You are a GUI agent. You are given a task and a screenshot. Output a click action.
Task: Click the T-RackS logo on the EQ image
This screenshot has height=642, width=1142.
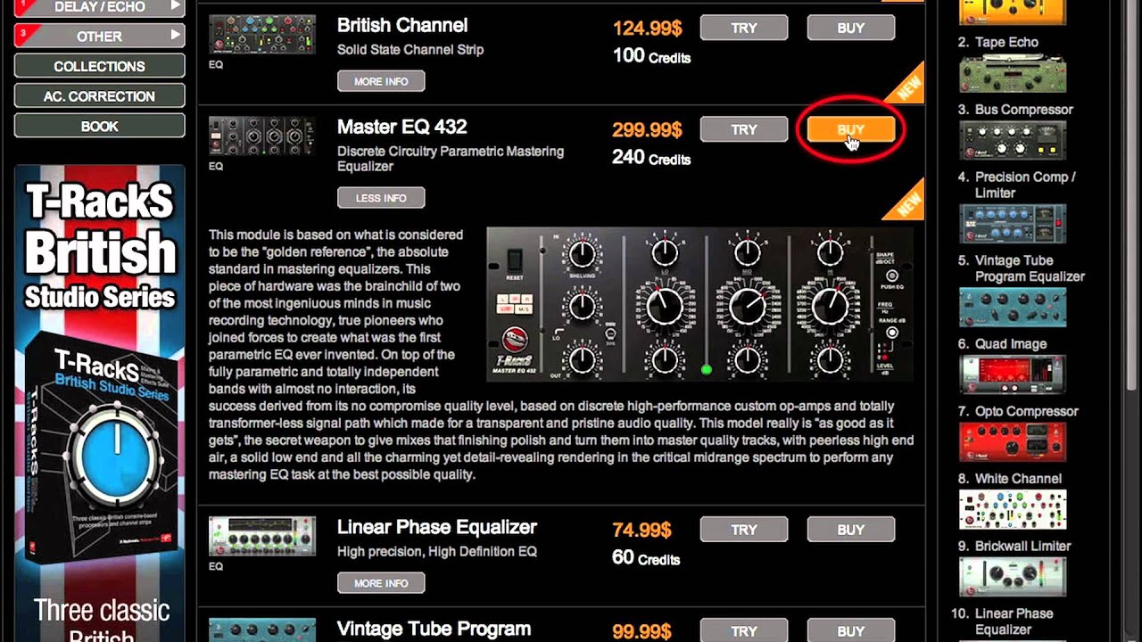[x=515, y=341]
